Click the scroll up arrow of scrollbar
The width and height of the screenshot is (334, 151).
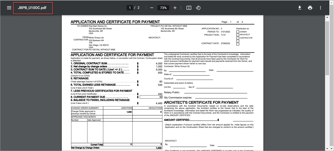coord(327,17)
